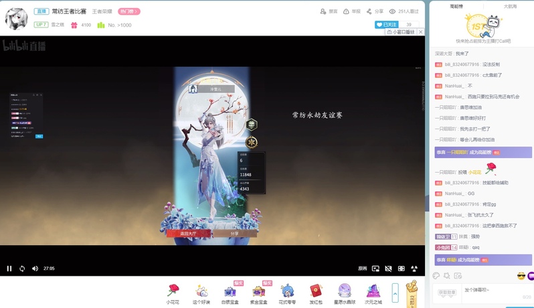Click the 小兔团 fan medal badge
The width and height of the screenshot is (534, 308).
(x=446, y=247)
